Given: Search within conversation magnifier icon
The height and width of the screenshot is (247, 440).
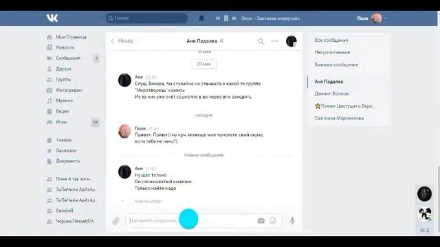Looking at the screenshot, I should [x=261, y=41].
